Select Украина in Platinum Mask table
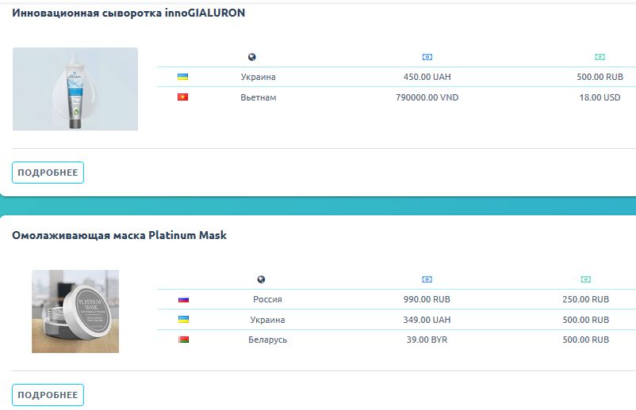The width and height of the screenshot is (636, 410). point(267,320)
